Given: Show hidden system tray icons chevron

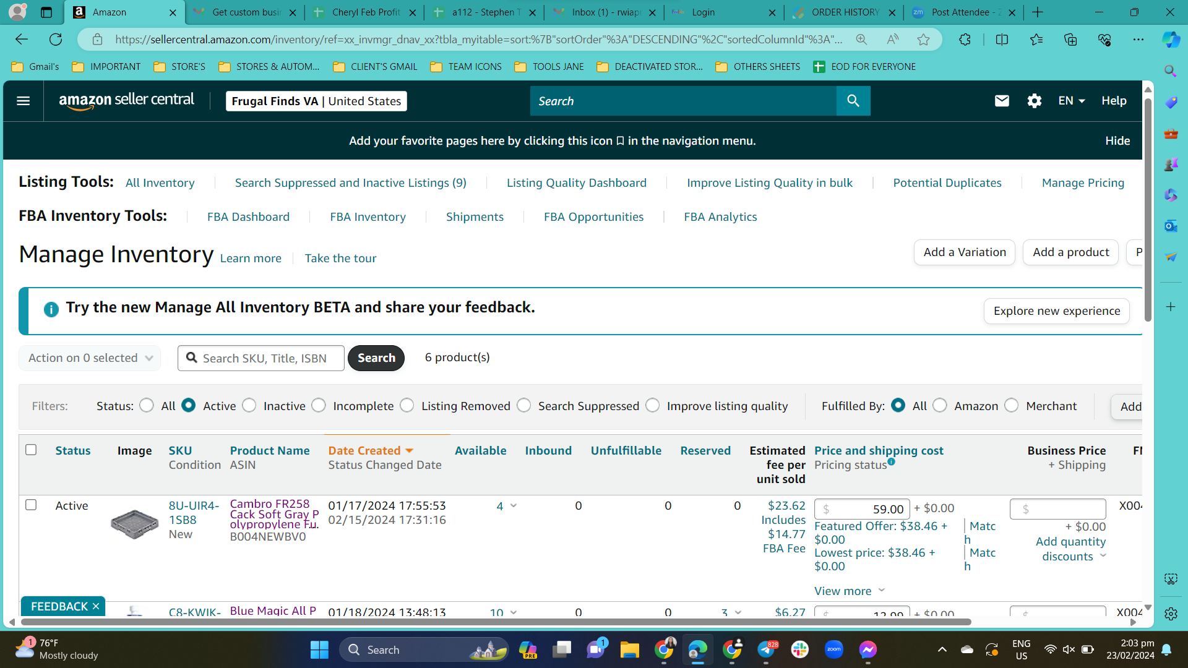Looking at the screenshot, I should [942, 649].
